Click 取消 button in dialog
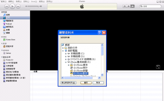Image resolution: width=164 pixels, height=101 pixels. coord(98,83)
